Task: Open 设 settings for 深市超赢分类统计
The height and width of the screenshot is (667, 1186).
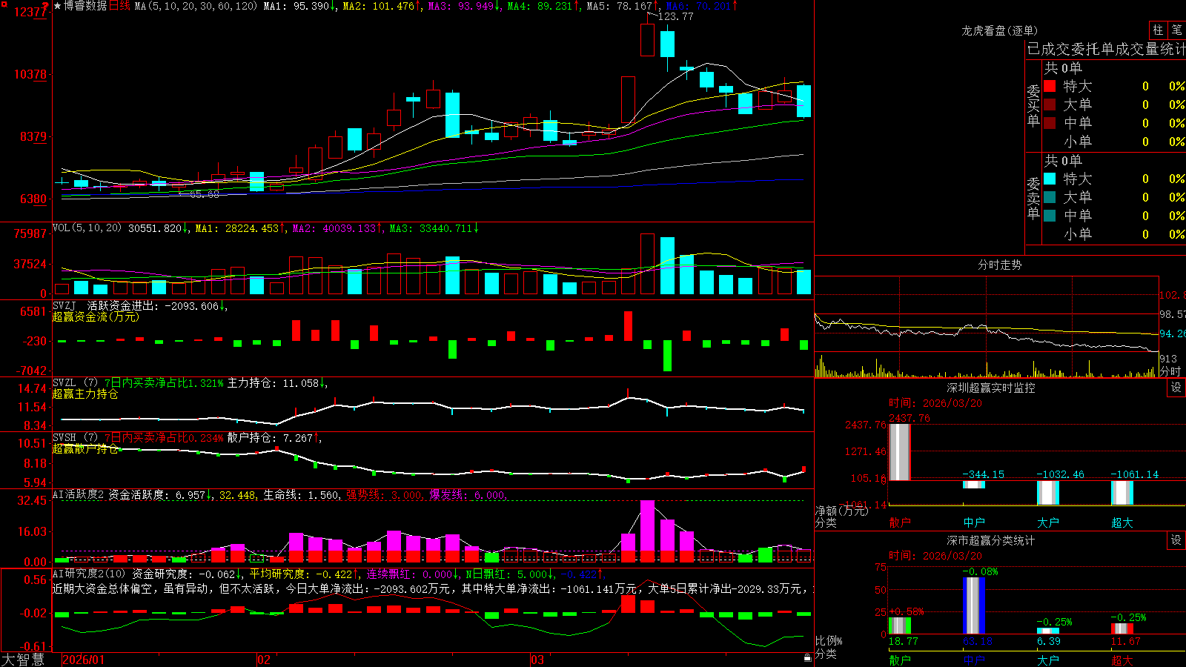Action: pos(1176,540)
